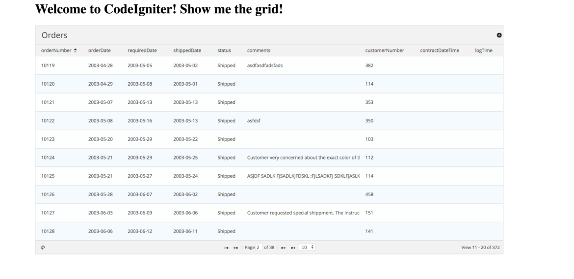Click required date 2003-06-12
The height and width of the screenshot is (279, 574).
[x=139, y=231]
